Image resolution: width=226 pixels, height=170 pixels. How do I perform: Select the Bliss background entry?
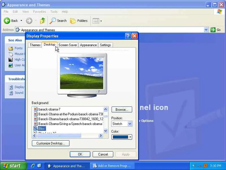tap(42, 129)
